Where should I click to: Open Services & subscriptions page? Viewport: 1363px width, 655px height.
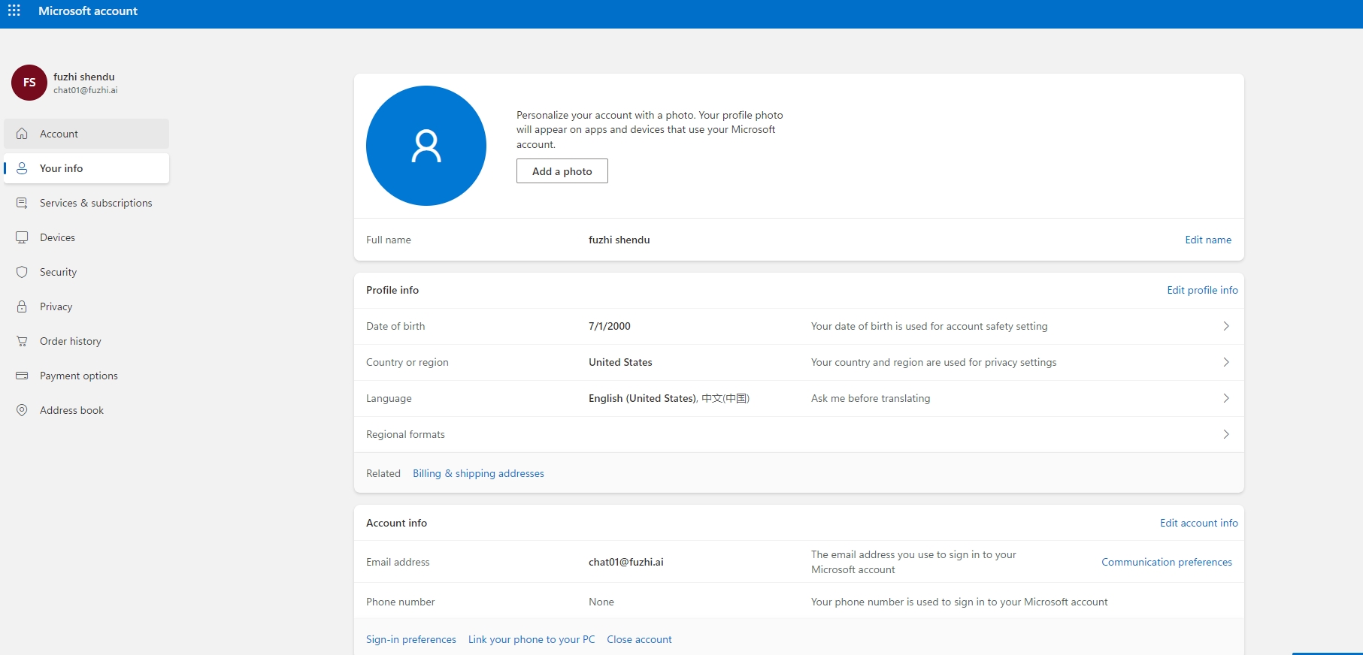(x=86, y=203)
